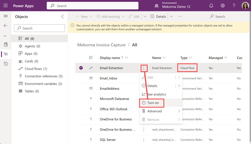The height and width of the screenshot is (144, 251).
Task: Deselect the Email Extraction row checkmark
Action: tap(81, 68)
